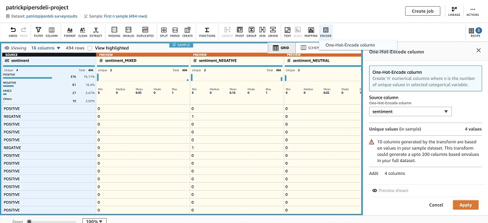Select the sentiment_NEUTRAL column header
Image resolution: width=488 pixels, height=223 pixels.
323,61
